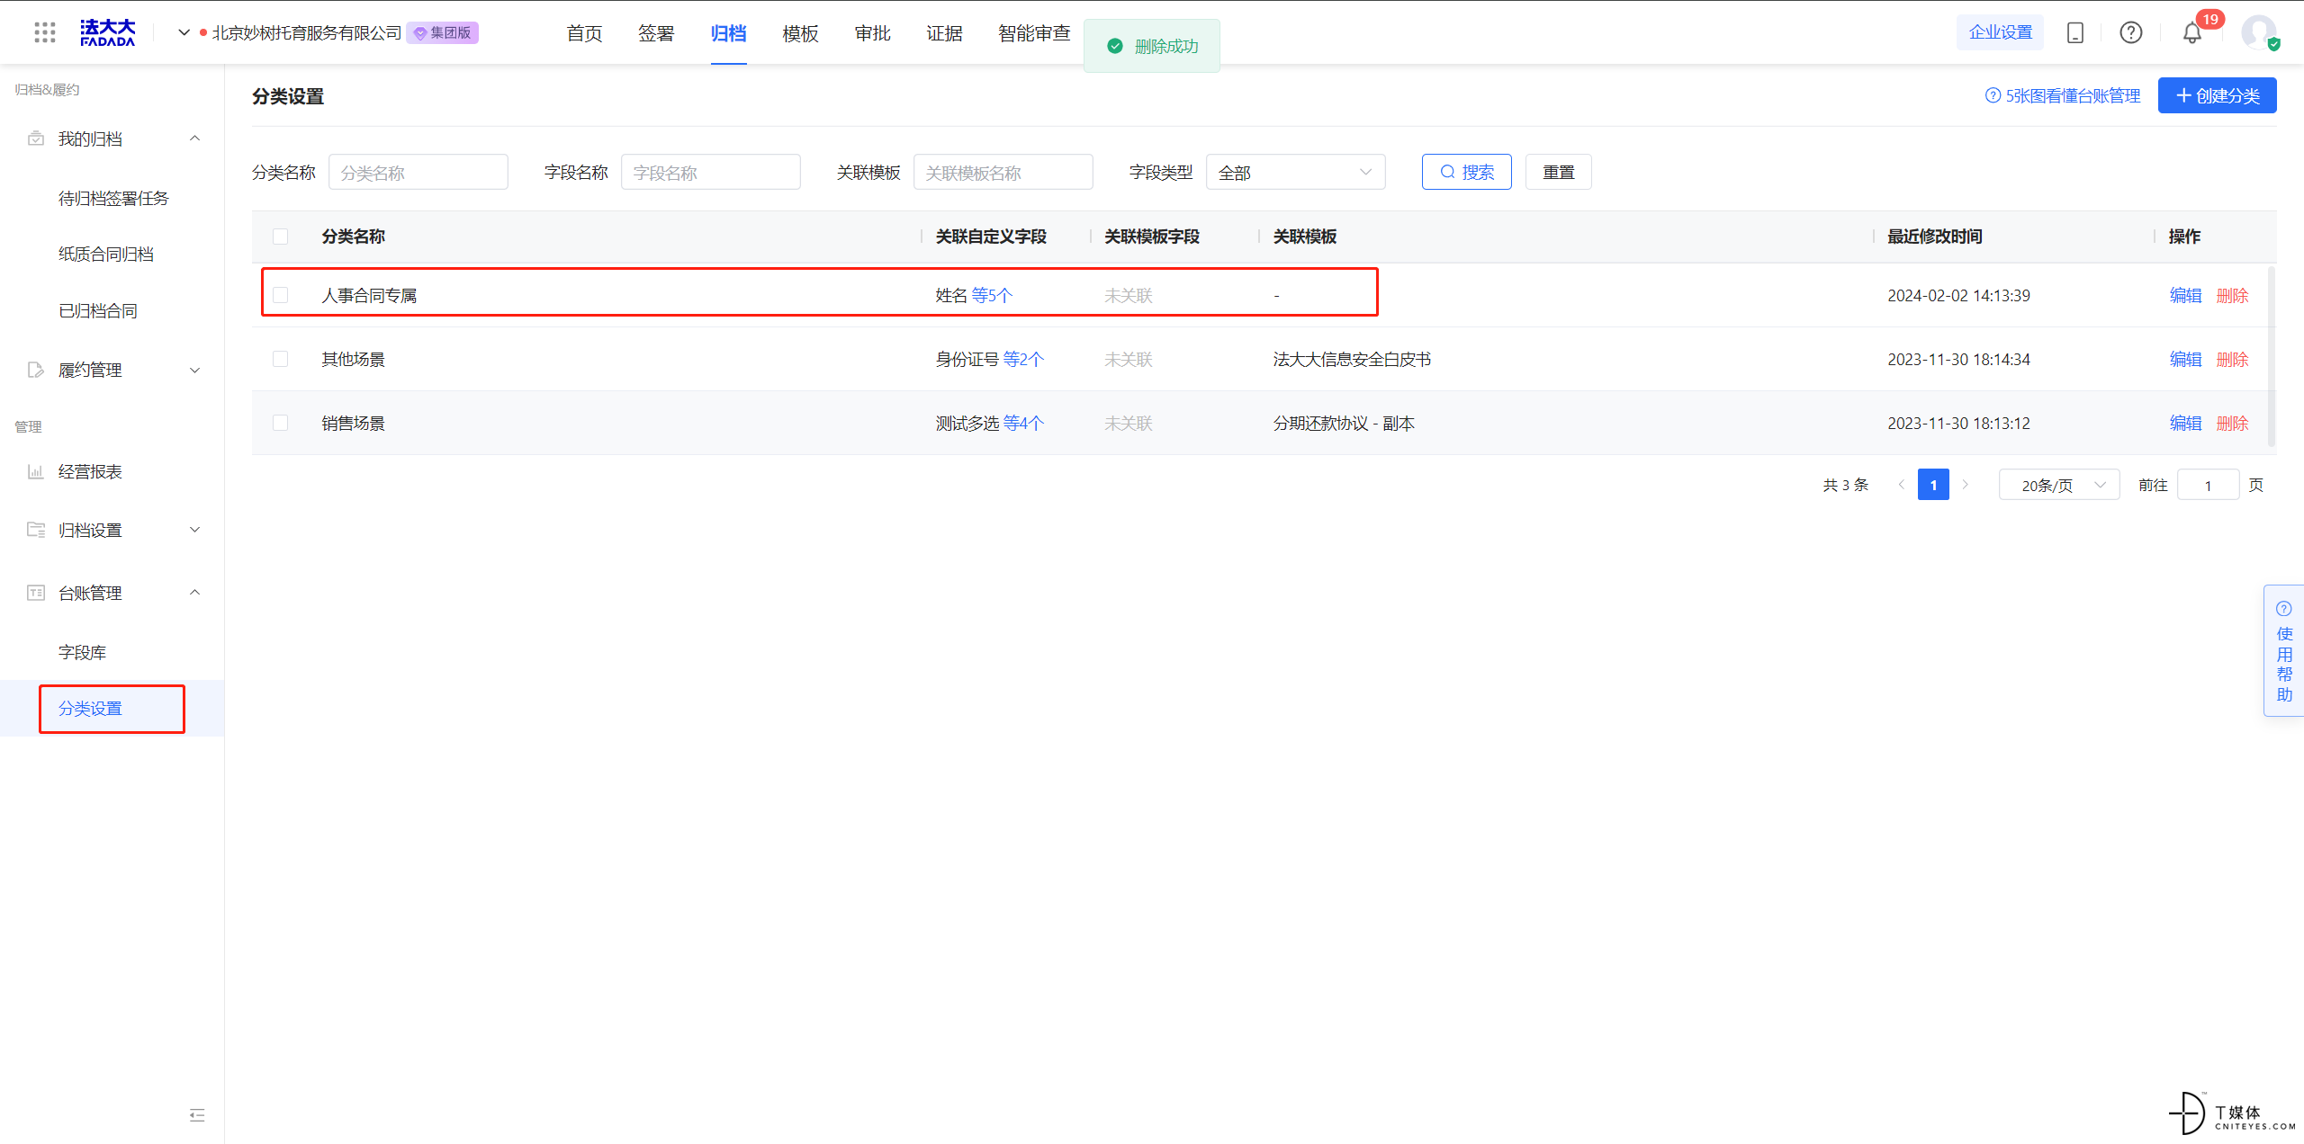The width and height of the screenshot is (2304, 1144).
Task: Click 等4个 fields link for 测试多选
Action: pos(1023,423)
